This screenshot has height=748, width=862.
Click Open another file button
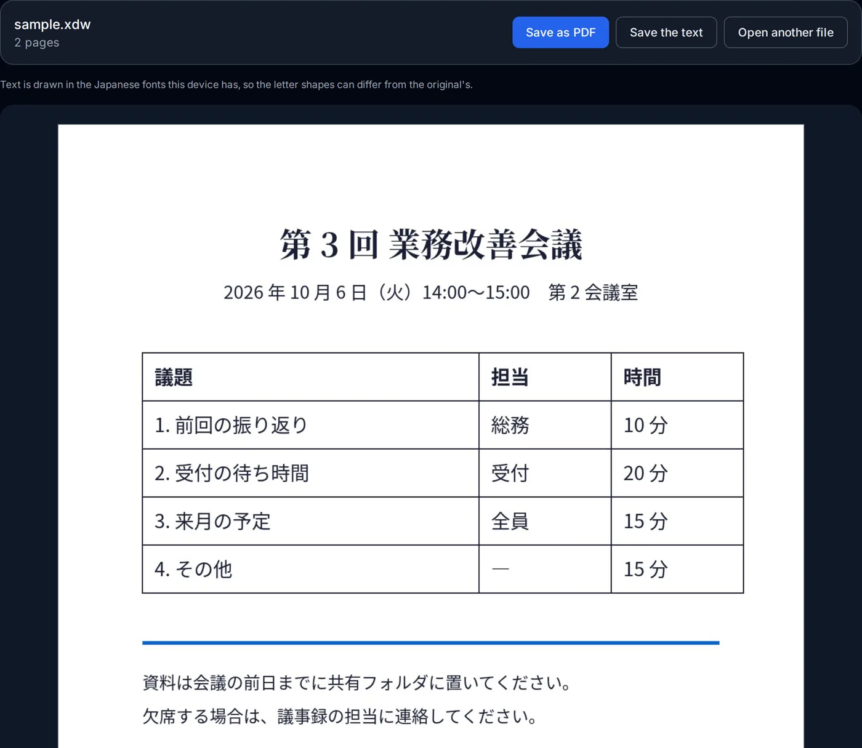[x=786, y=33]
